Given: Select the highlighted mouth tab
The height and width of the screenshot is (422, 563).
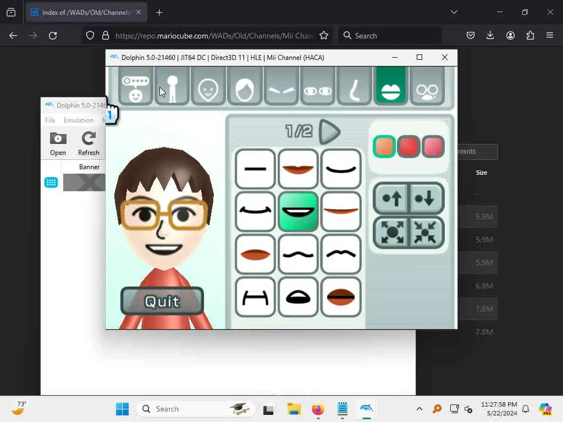Looking at the screenshot, I should click(391, 86).
